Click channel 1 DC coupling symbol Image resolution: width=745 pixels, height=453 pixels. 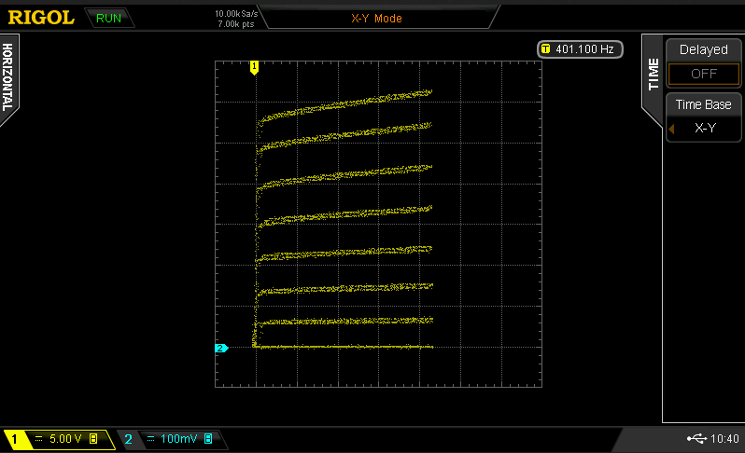[x=39, y=439]
